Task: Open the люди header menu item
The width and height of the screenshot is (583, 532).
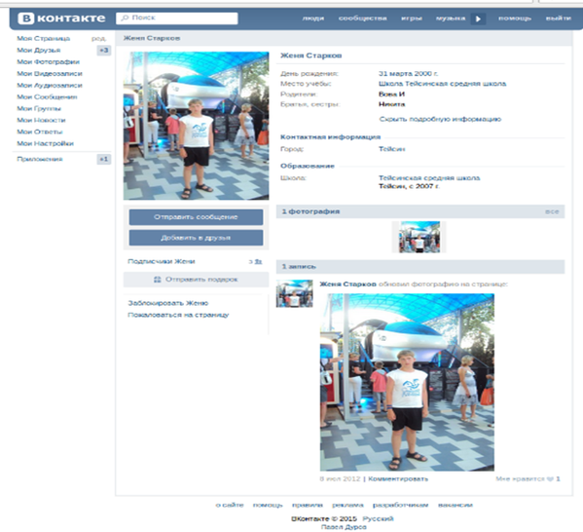Action: pos(312,19)
